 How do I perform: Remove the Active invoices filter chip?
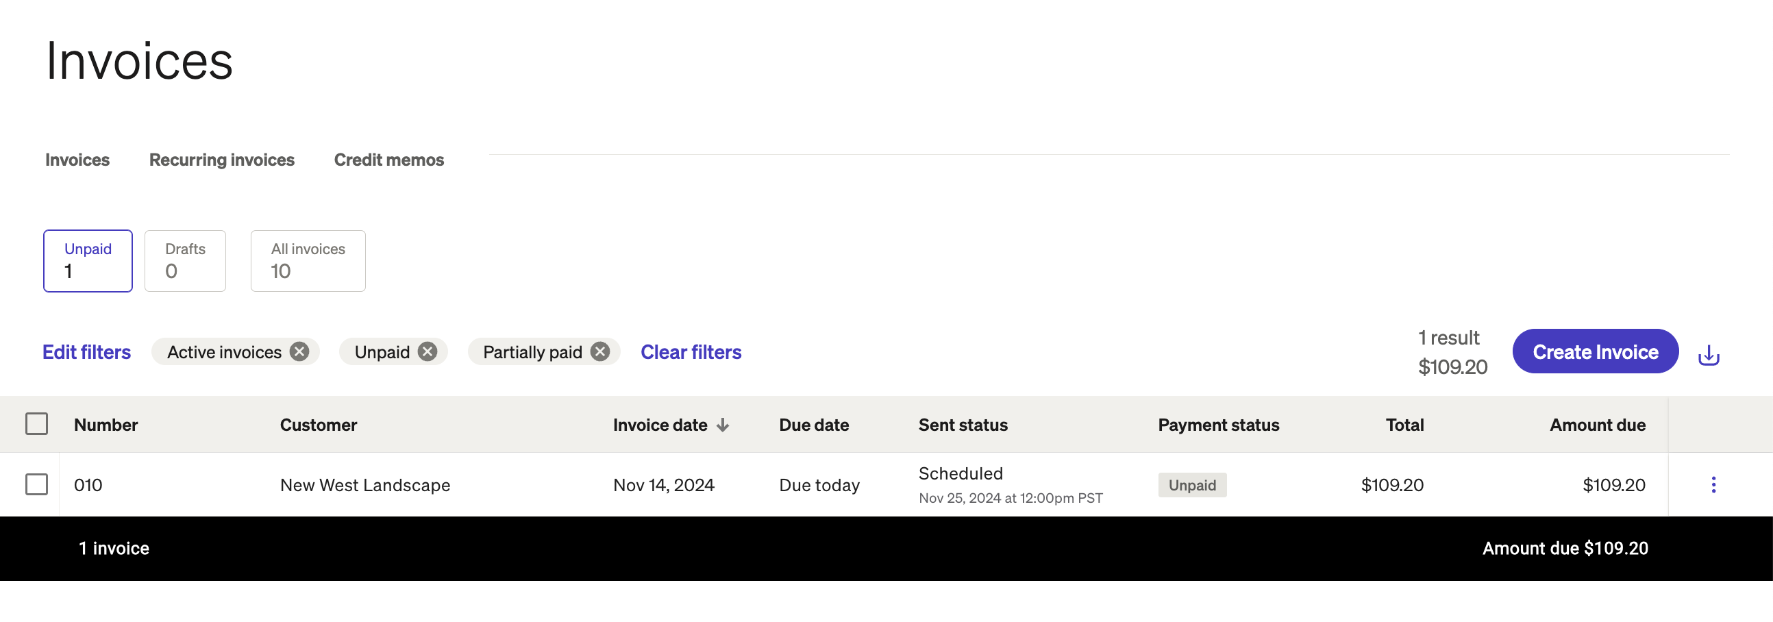click(x=299, y=351)
